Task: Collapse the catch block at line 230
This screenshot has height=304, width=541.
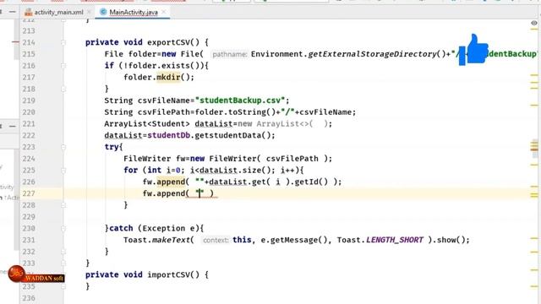Action: click(x=63, y=229)
